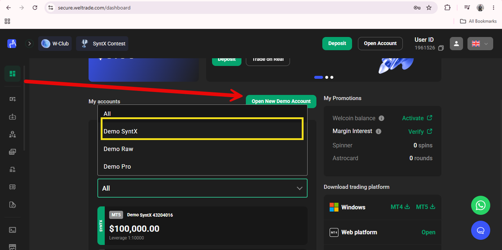Collapse the All account-type dropdown
The width and height of the screenshot is (502, 250).
[202, 188]
